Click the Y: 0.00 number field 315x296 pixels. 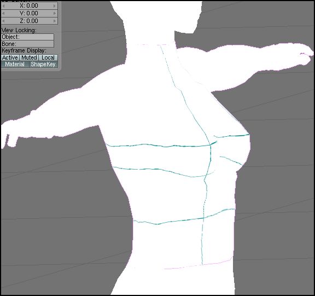coord(30,14)
